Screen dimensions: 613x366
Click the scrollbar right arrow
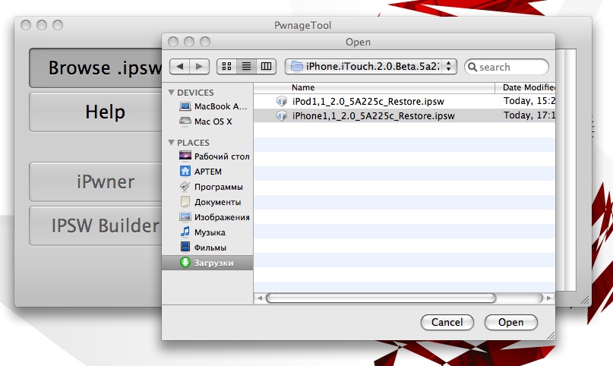coord(549,298)
